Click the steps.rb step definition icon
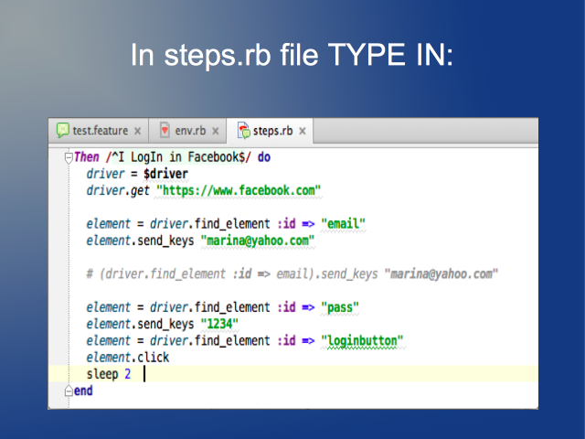 [244, 130]
